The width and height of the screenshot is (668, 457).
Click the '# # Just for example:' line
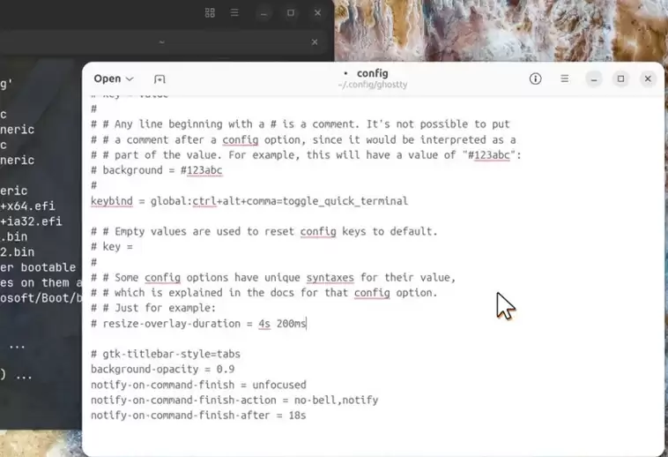point(153,308)
